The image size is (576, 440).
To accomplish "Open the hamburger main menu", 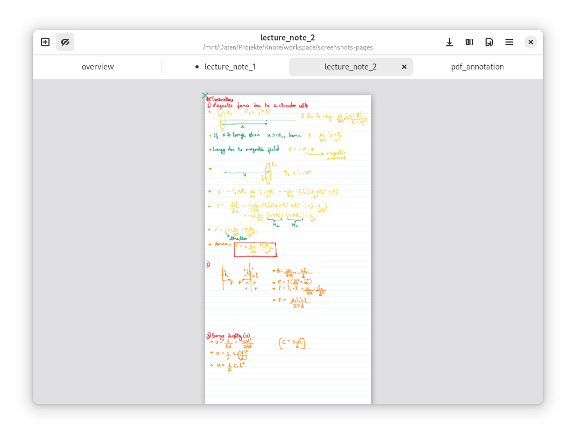I will pos(509,42).
